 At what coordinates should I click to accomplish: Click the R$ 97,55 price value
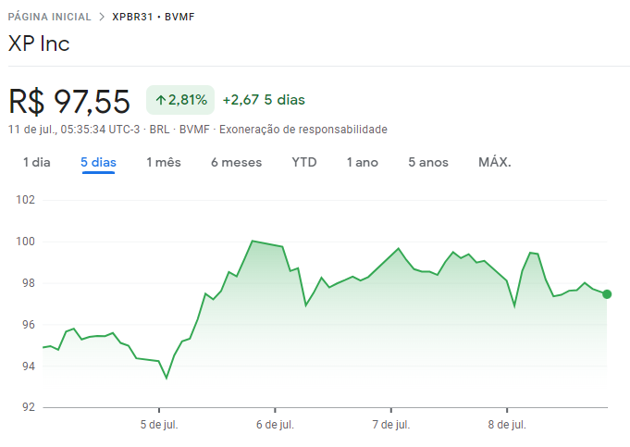70,101
